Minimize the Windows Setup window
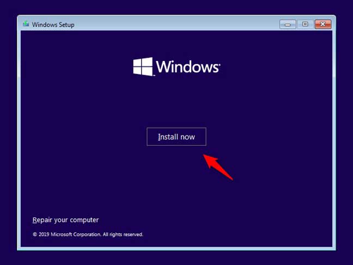Screen dimensions: 353x265 tap(288, 24)
